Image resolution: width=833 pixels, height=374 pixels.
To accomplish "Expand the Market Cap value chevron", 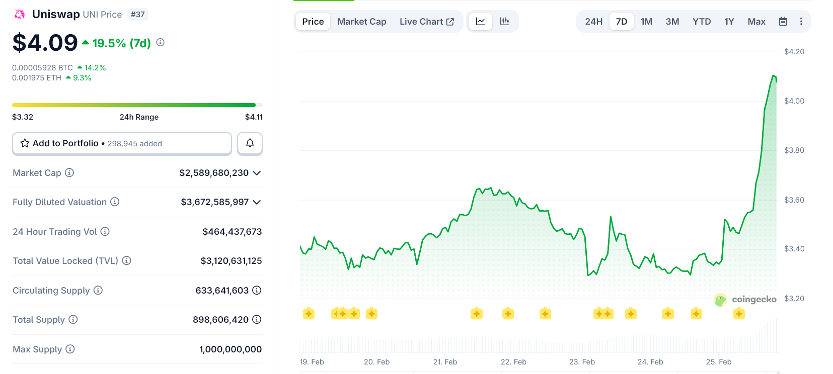I will tap(257, 173).
